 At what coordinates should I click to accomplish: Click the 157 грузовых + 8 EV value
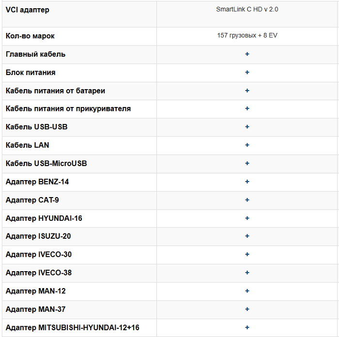(x=247, y=36)
